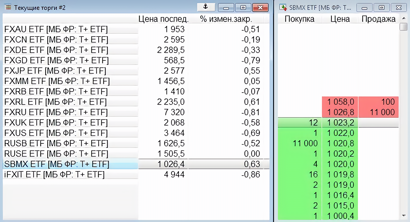
Task: Click the sell volume 100
Action: pyautogui.click(x=388, y=102)
